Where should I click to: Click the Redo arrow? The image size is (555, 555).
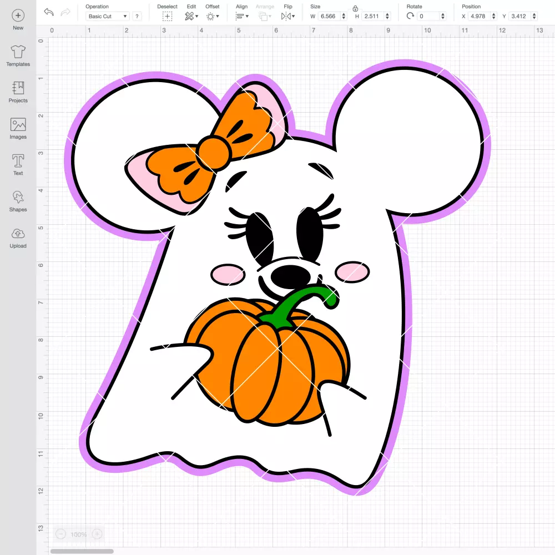(x=65, y=12)
